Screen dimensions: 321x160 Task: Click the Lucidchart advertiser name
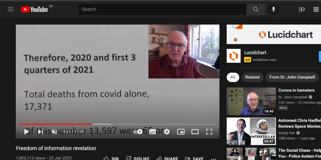click(255, 52)
